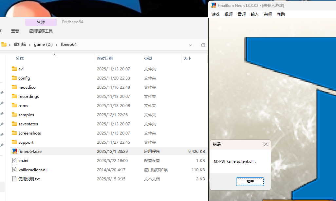This screenshot has width=336, height=201.
Task: Select the kailleraclient.dll file icon
Action: coord(14,170)
